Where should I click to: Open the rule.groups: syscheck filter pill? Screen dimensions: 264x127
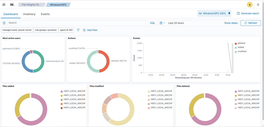pyautogui.click(x=46, y=30)
